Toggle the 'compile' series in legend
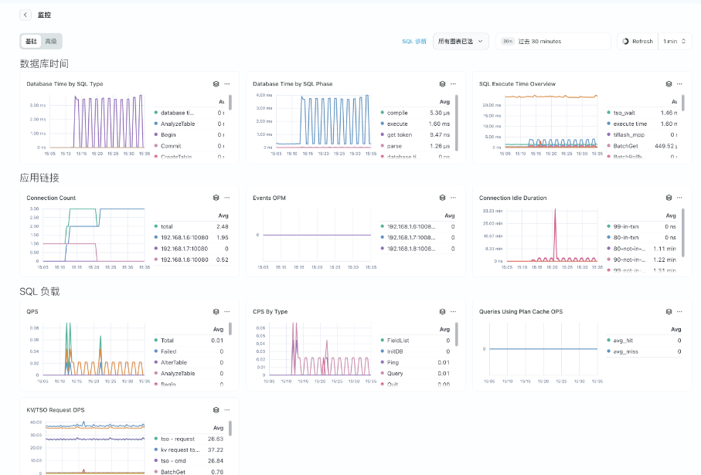Screen dimensions: 701x475 [x=396, y=113]
